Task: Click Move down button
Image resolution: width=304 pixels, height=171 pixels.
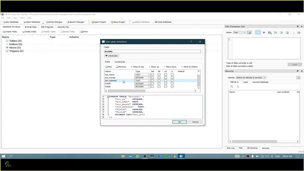Action: 170,66
